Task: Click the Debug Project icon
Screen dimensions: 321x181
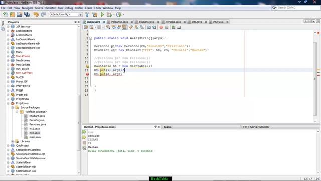Action: click(x=109, y=15)
